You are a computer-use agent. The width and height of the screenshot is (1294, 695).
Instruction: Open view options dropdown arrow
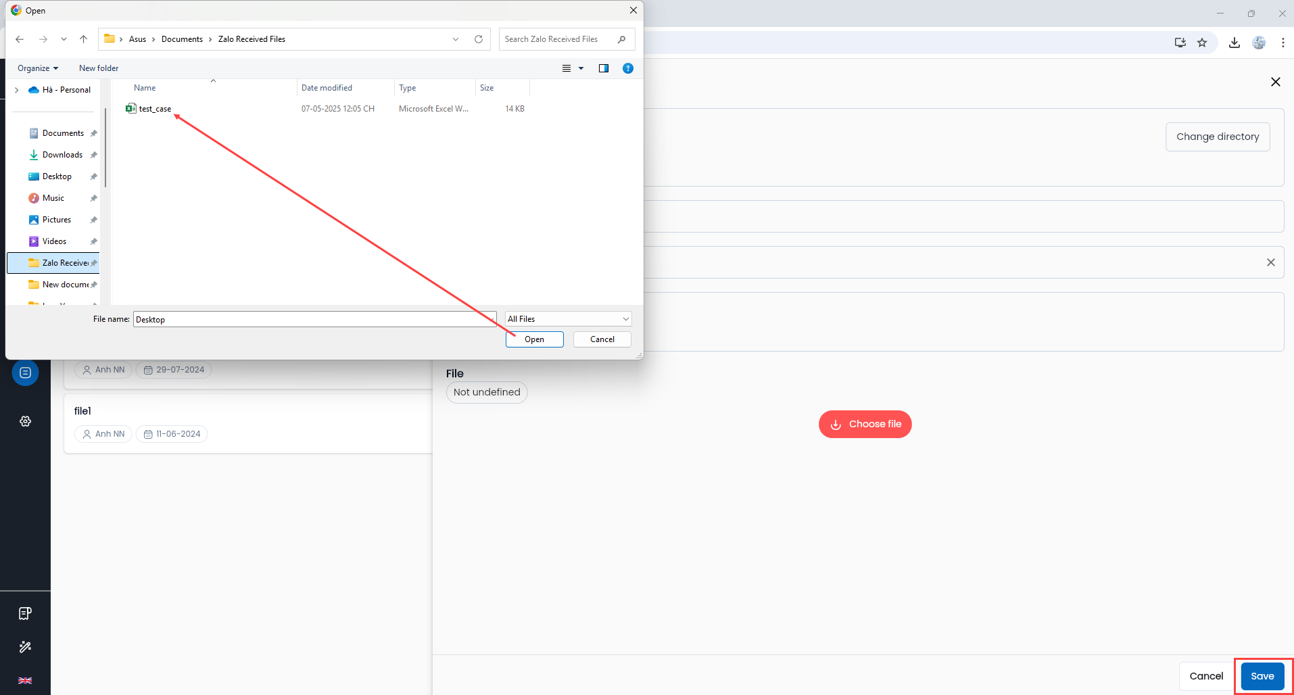581,68
